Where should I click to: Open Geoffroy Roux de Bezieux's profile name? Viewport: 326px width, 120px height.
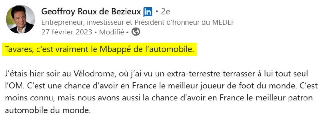coord(91,12)
